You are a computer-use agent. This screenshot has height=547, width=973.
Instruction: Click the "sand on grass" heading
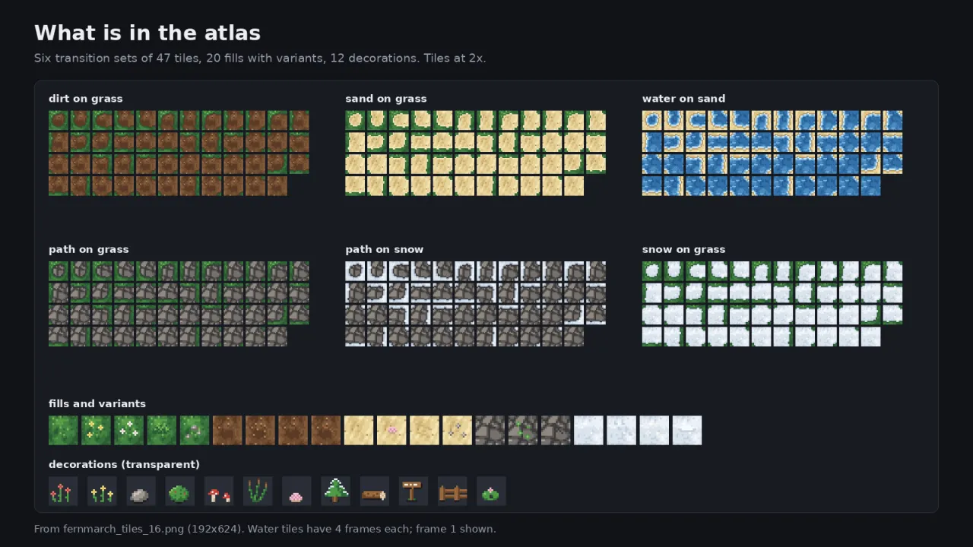point(385,99)
